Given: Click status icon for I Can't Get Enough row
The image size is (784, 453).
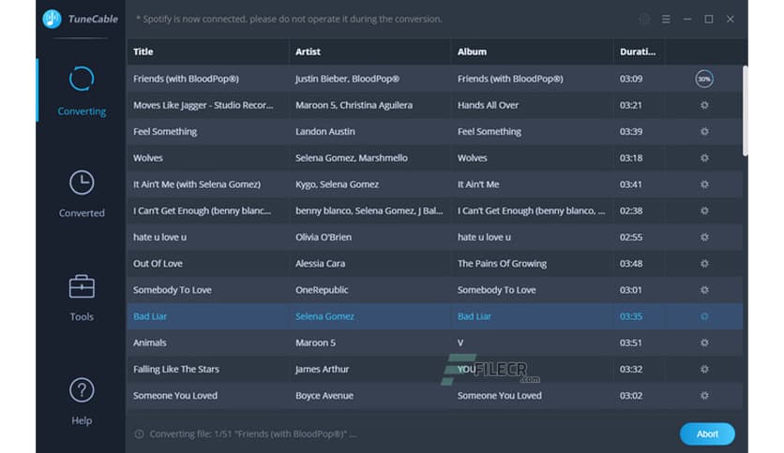Looking at the screenshot, I should click(704, 211).
